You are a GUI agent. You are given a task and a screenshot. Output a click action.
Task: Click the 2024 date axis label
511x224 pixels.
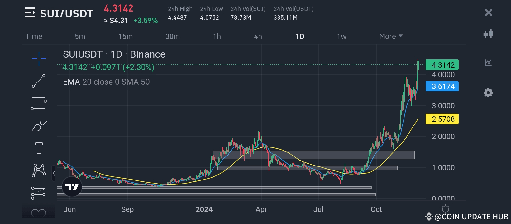204,209
